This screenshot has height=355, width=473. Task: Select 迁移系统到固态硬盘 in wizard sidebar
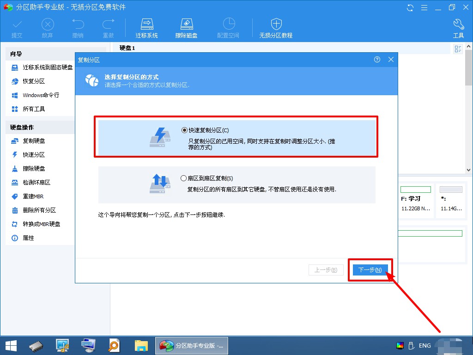coord(42,67)
